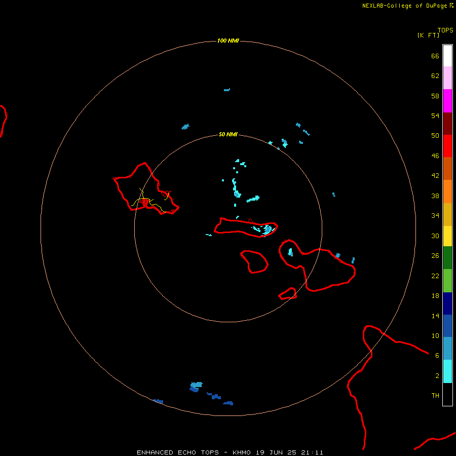
Task: Click the 46 legend value
Action: pos(435,156)
